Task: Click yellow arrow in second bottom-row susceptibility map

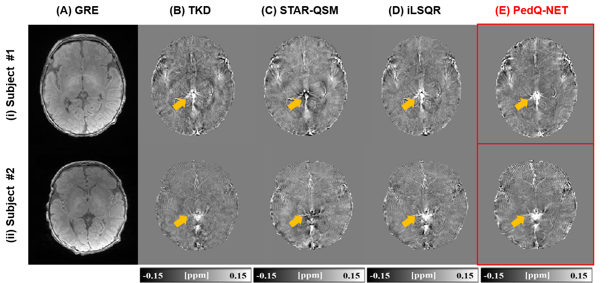Action: [295, 221]
